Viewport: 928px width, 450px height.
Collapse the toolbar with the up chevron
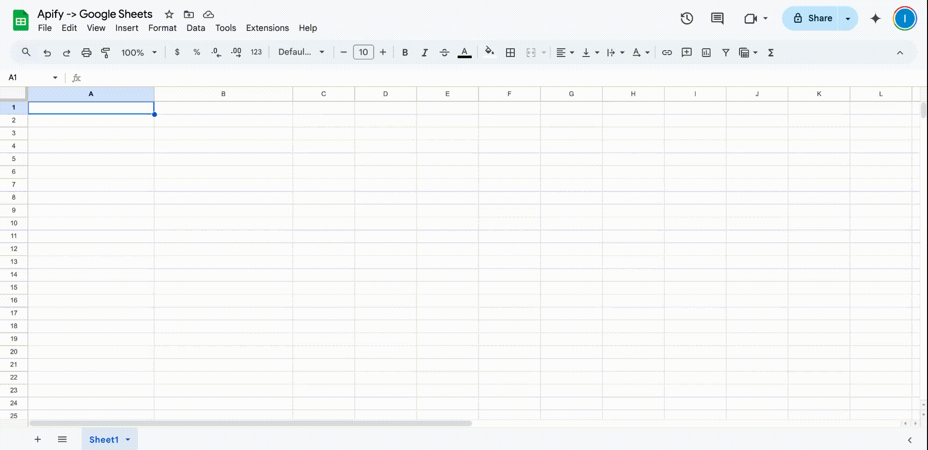(900, 53)
